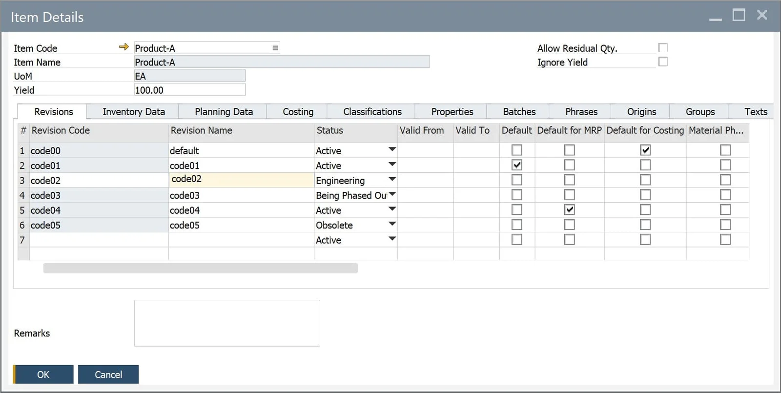This screenshot has width=781, height=393.
Task: Enable the Allow Residual Qty. checkbox
Action: 663,47
